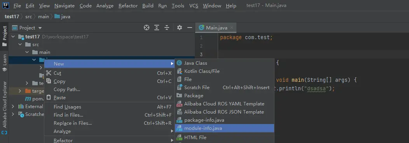Click the IntelliJ IDEA logo icon

pos(5,5)
